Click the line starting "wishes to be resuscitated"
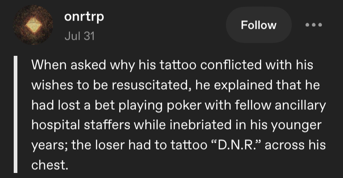Viewport: 343px width, 178px height. [x=176, y=85]
